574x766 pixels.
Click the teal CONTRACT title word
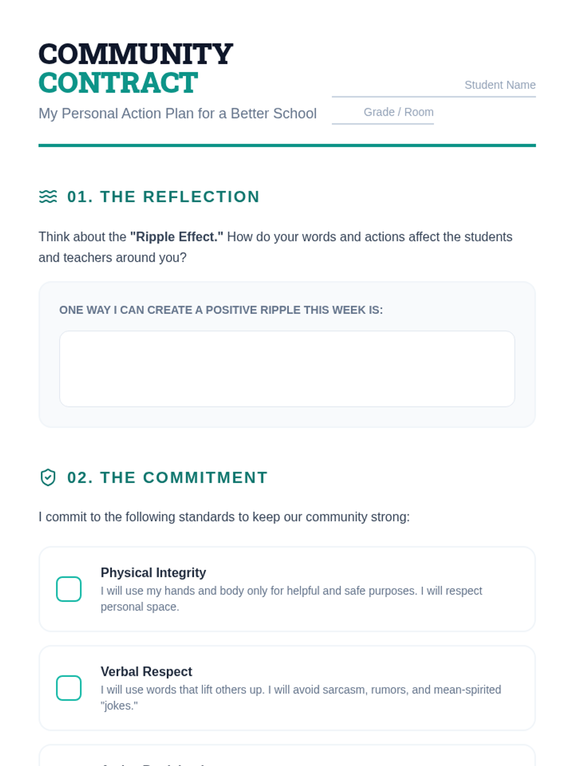[118, 83]
